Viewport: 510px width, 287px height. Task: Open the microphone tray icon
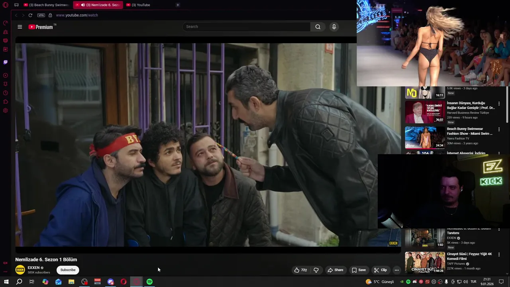tap(446, 282)
